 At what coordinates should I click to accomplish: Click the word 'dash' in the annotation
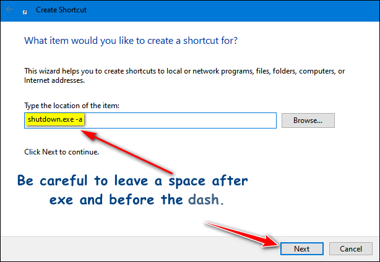pos(204,200)
